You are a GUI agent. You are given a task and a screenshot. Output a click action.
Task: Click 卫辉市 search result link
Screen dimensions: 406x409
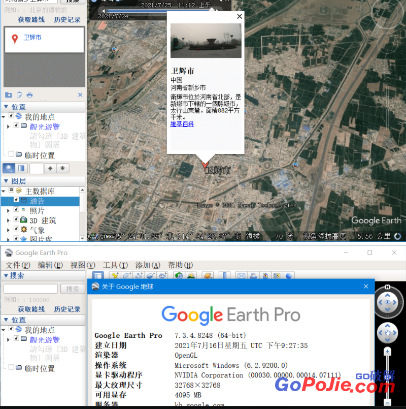point(32,38)
